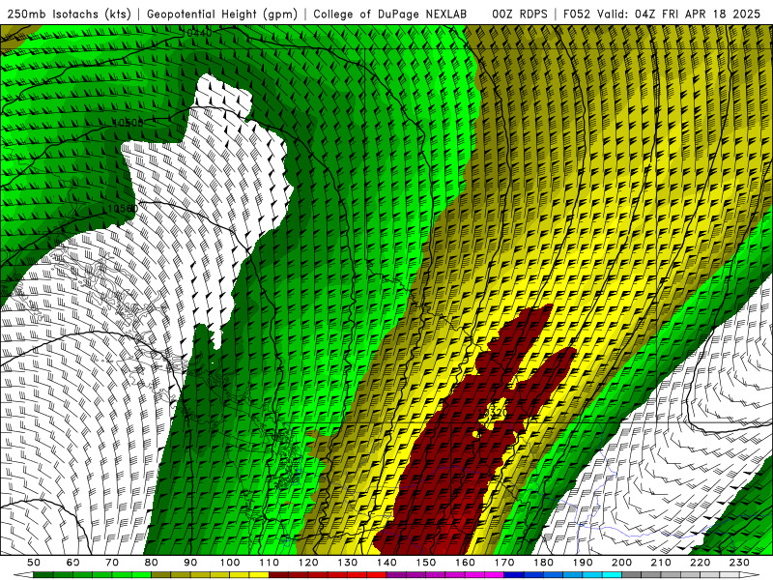Click the 90 value on the color scale
The height and width of the screenshot is (580, 773).
tap(190, 563)
